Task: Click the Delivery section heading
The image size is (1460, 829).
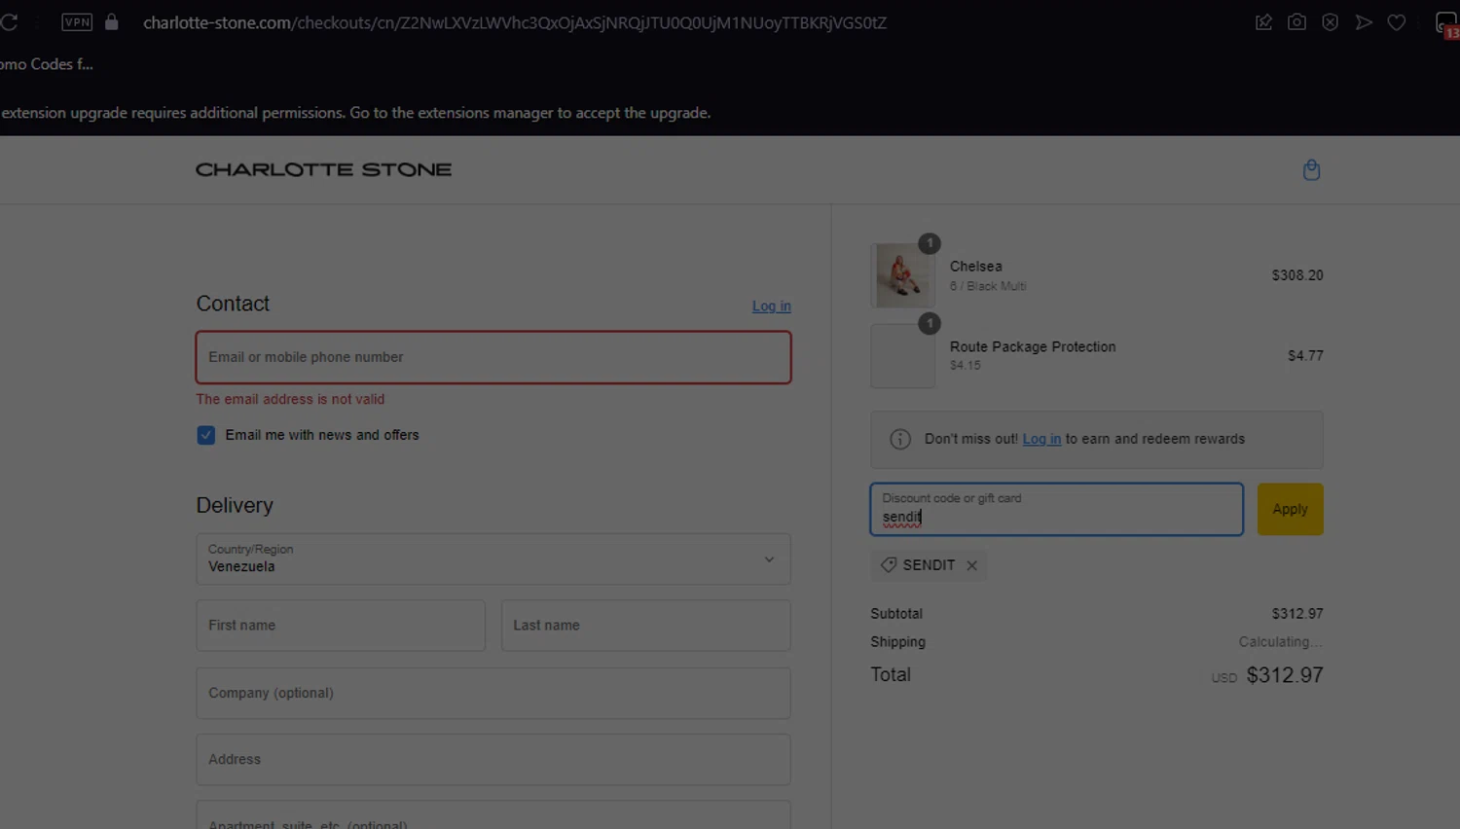Action: pos(235,505)
